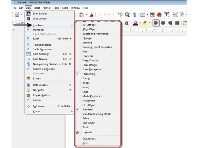Toggle formatting marks pilcrow icon in toolbar
198x148 pixels.
134,14
